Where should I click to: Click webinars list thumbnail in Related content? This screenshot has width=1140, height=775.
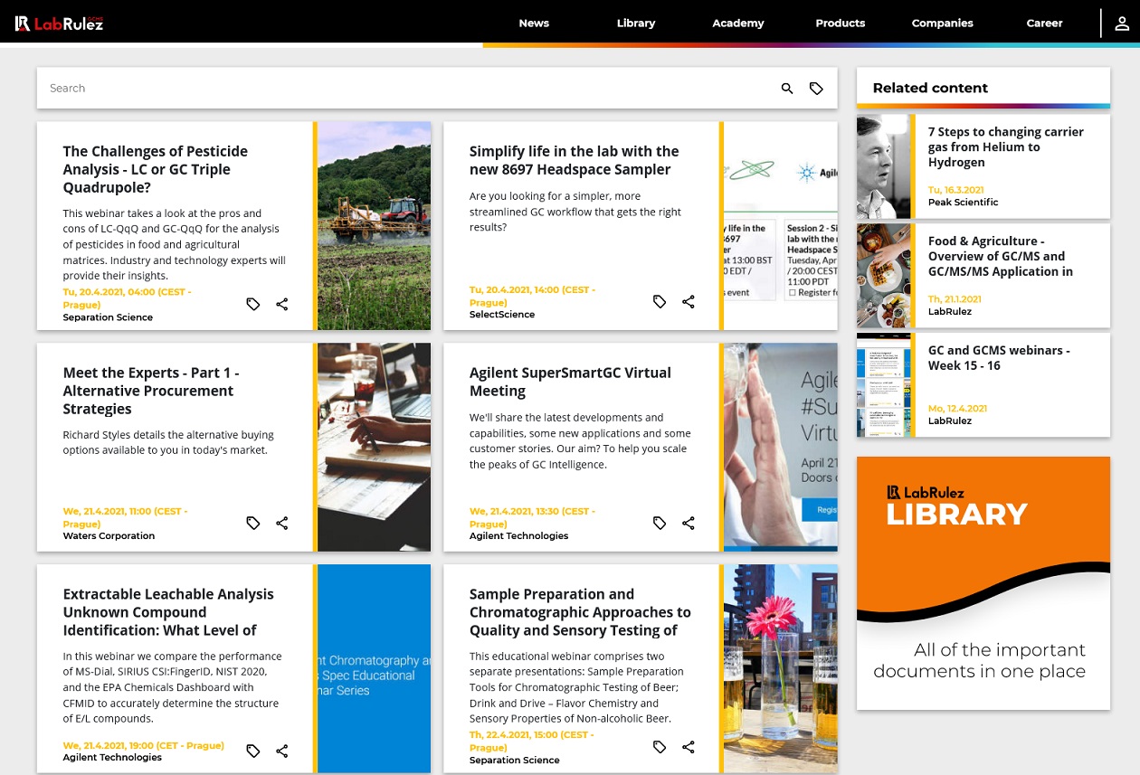point(883,385)
